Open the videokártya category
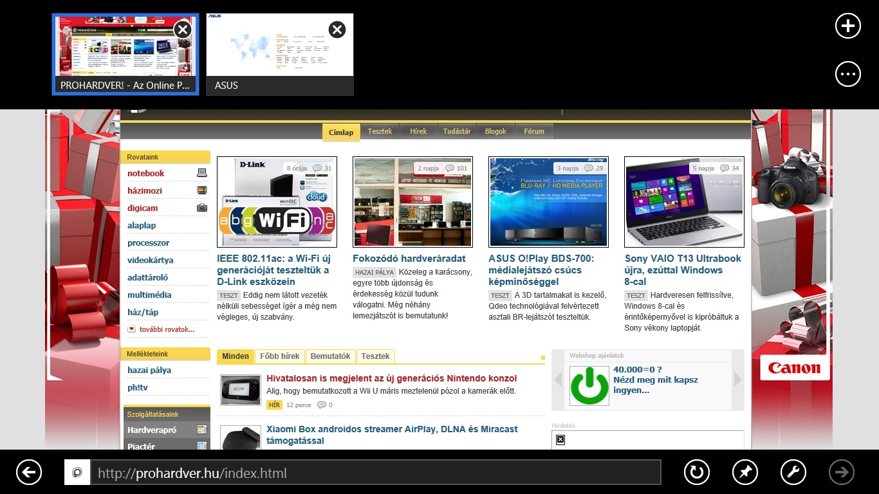The height and width of the screenshot is (494, 879). (150, 260)
